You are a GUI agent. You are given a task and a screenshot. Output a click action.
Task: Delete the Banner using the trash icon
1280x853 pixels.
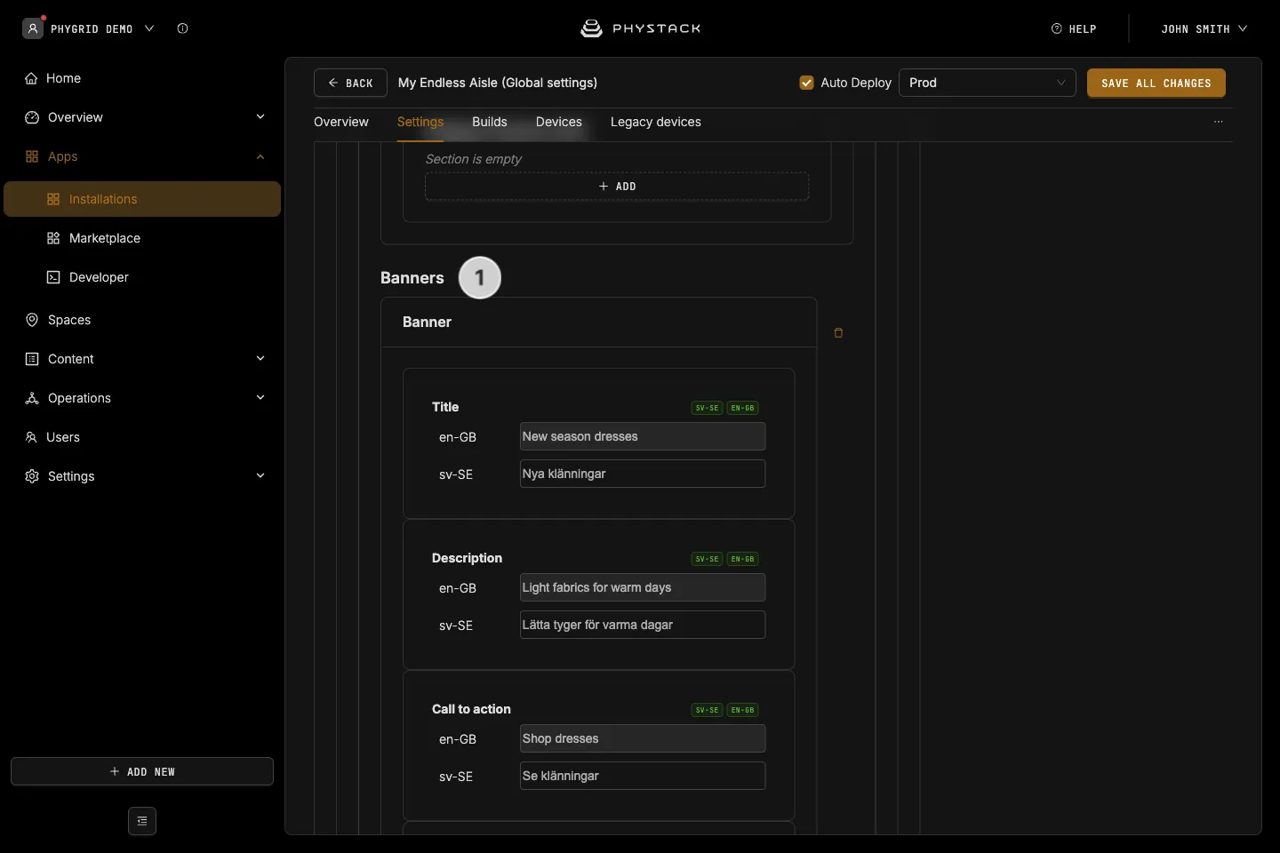coord(838,333)
